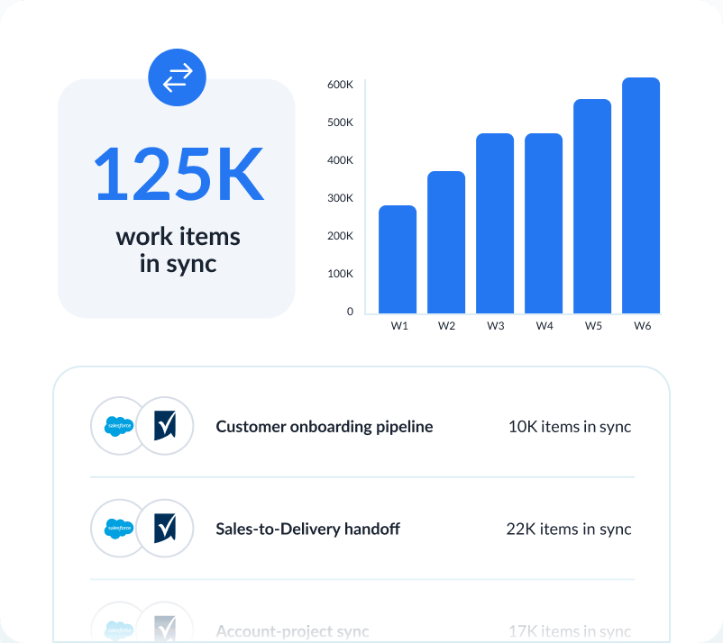Click '17K items in sync' count
Screen dimensions: 723x643
coord(570,631)
